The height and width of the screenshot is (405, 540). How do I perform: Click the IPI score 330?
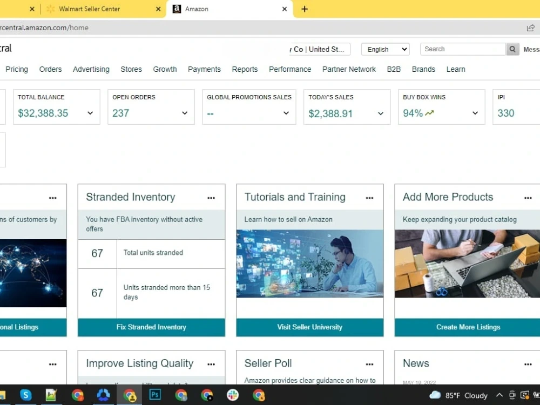click(x=506, y=113)
